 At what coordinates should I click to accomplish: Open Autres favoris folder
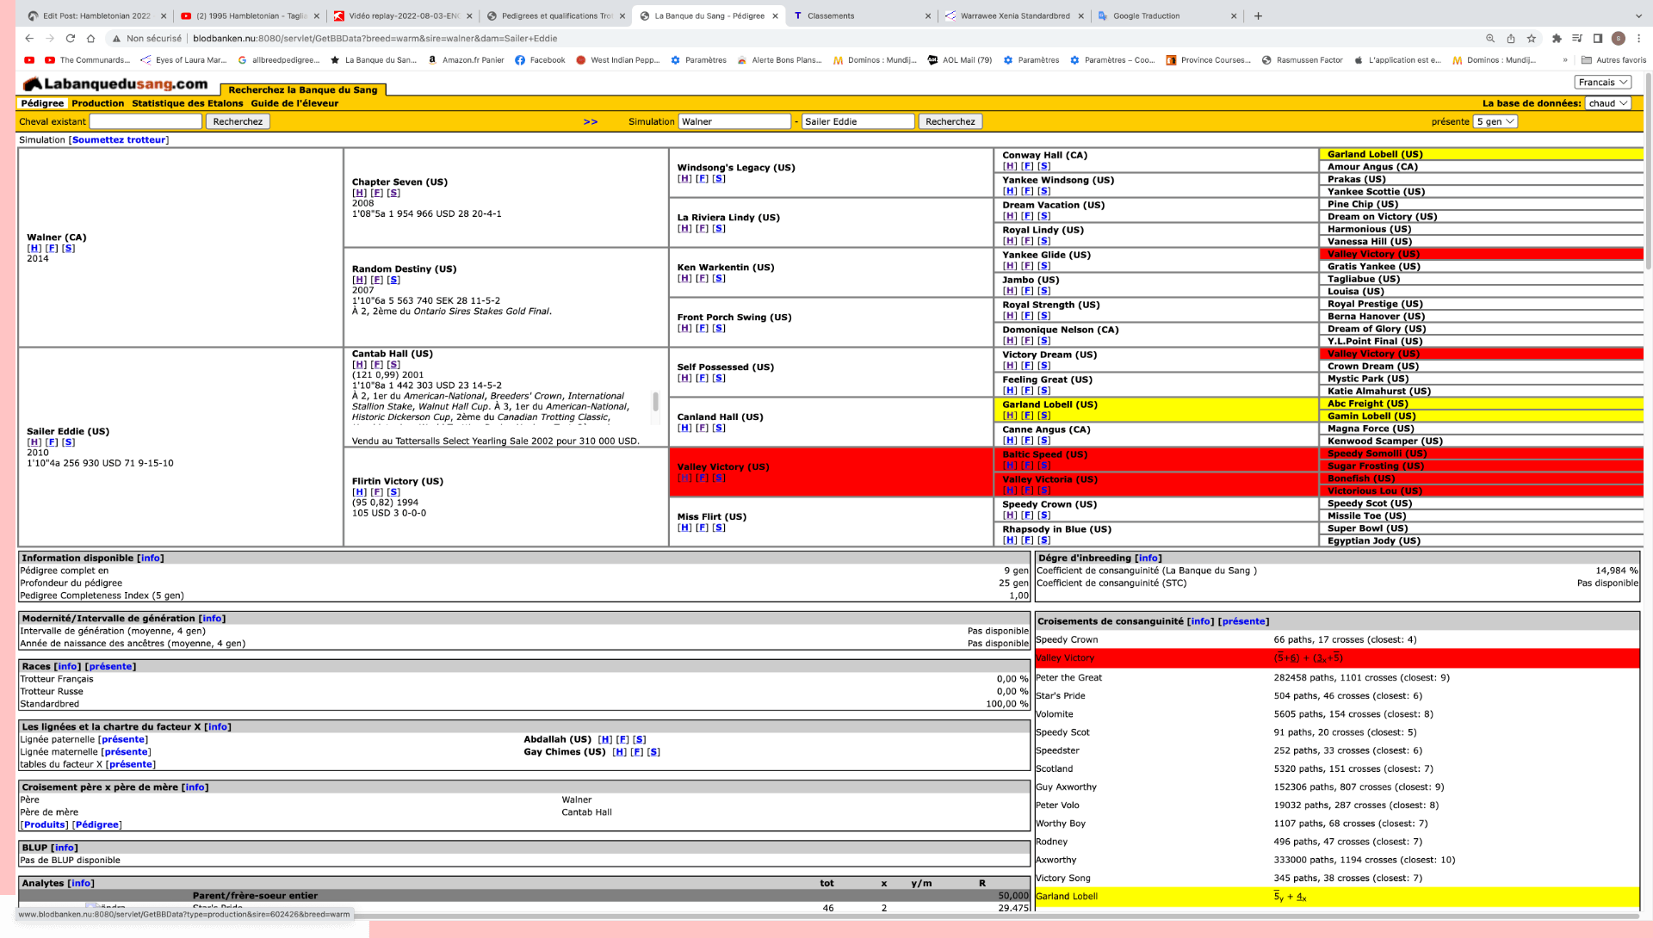coord(1613,60)
